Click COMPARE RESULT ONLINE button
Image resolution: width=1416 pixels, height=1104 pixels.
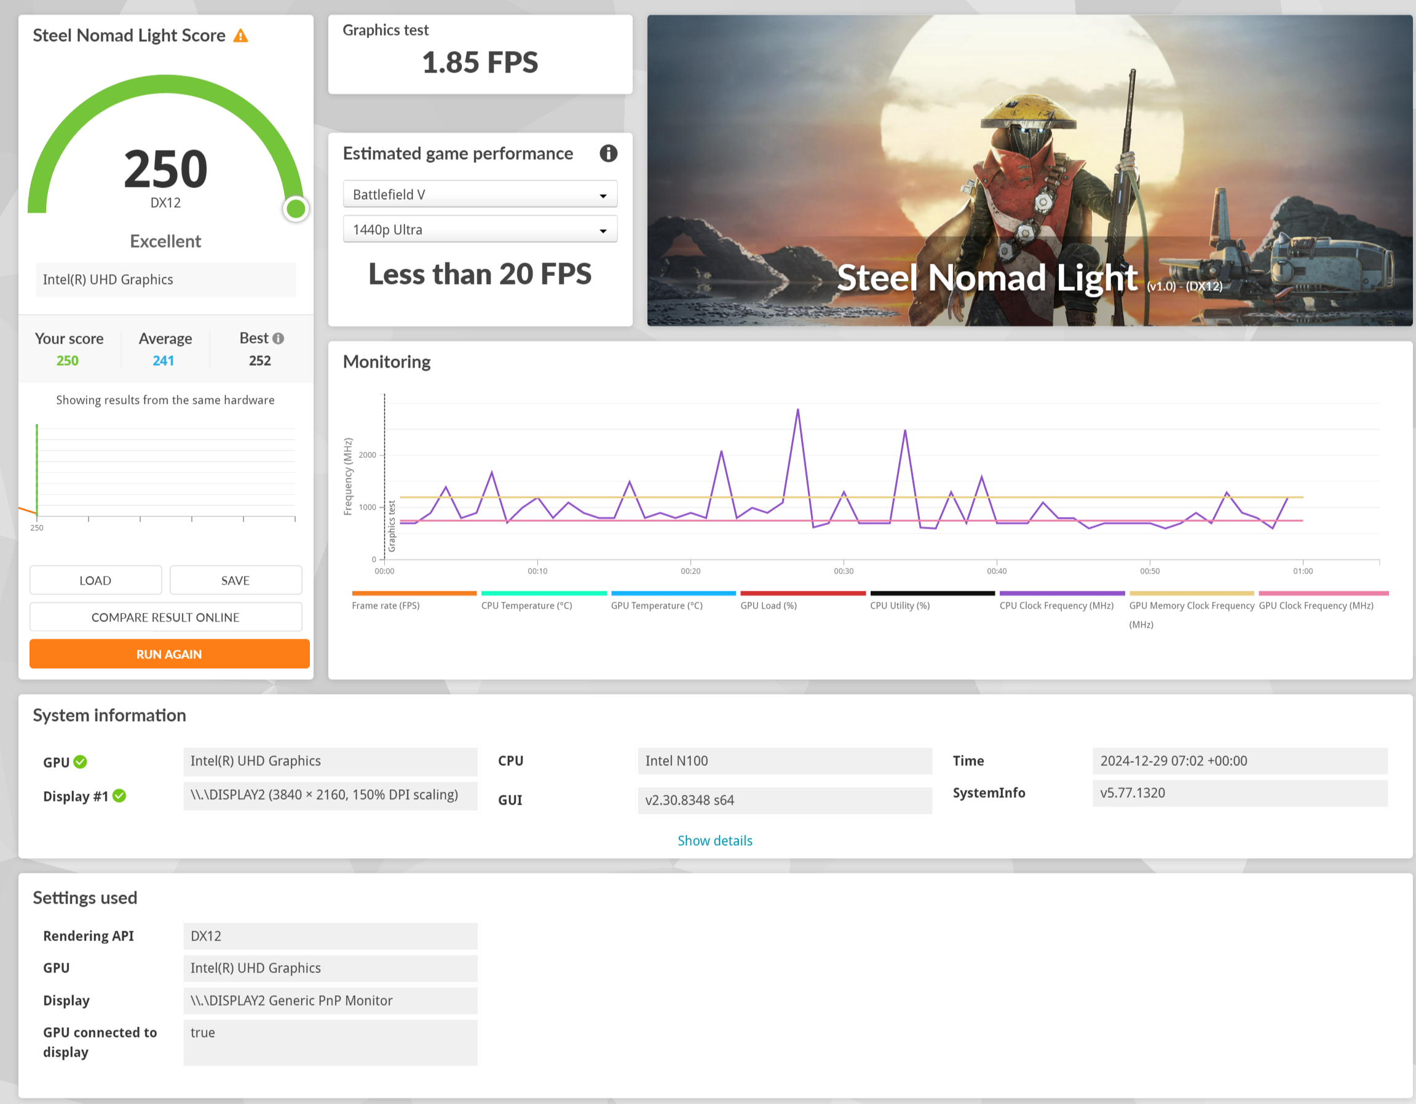(165, 617)
